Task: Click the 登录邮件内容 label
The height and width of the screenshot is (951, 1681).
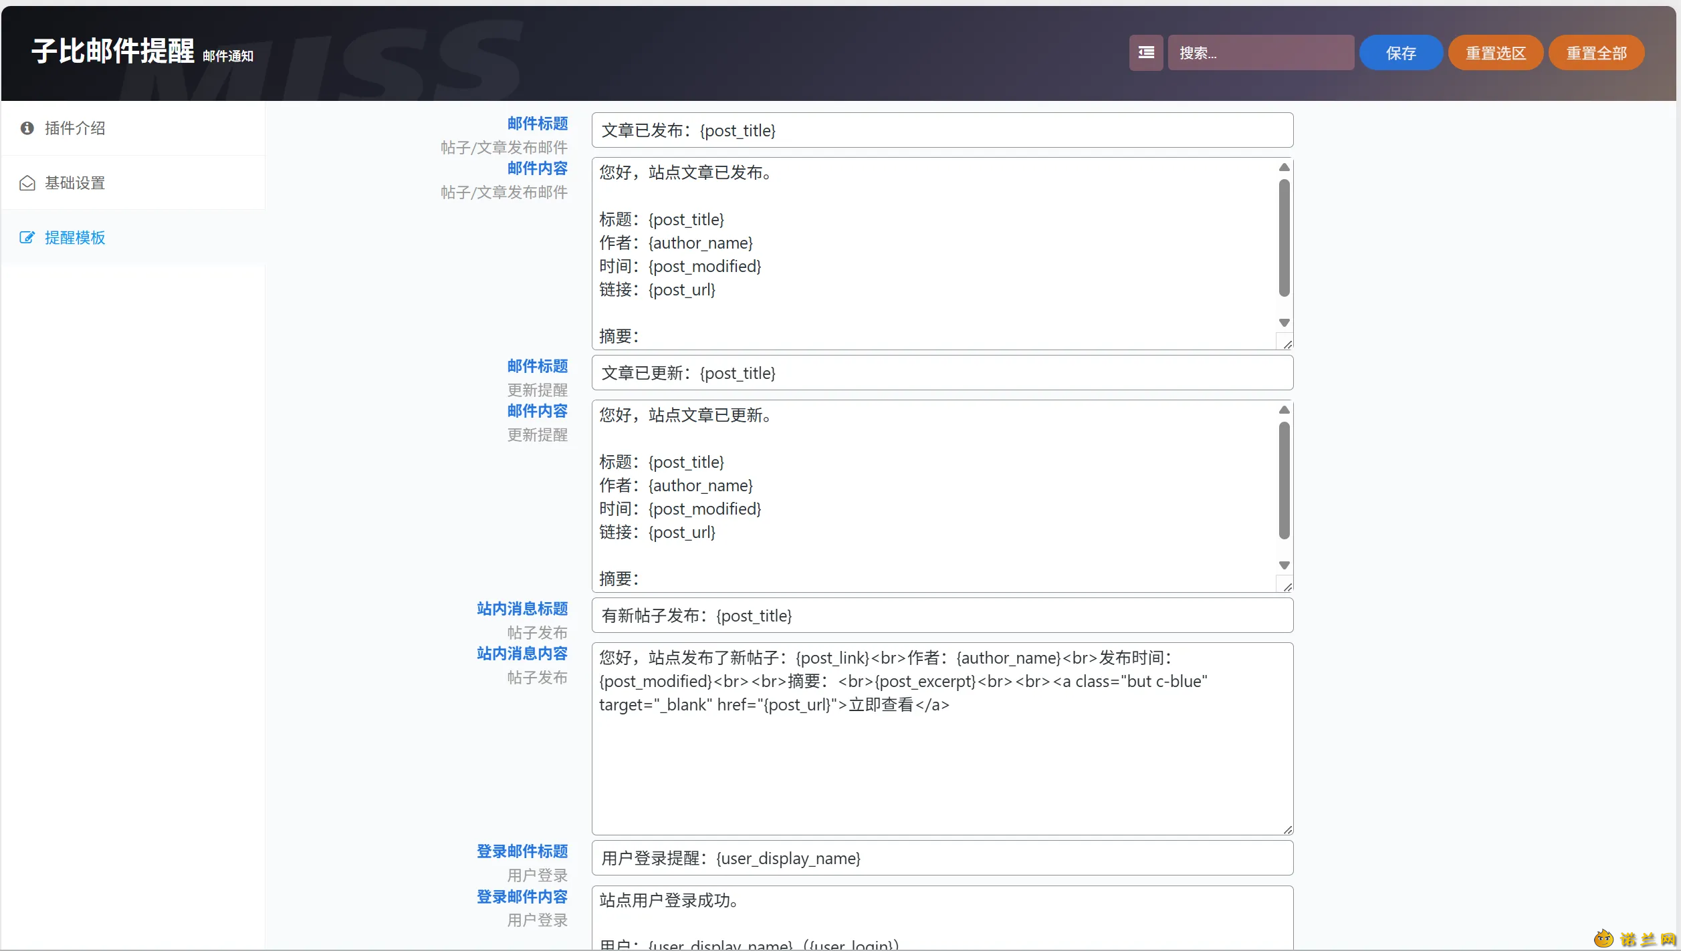Action: 522,897
